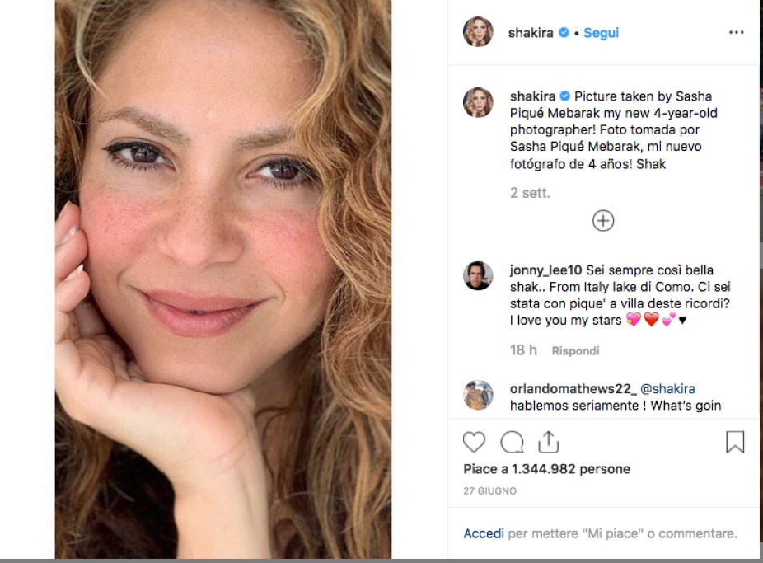Click shakira avatar beside the caption
The height and width of the screenshot is (563, 763).
click(478, 102)
